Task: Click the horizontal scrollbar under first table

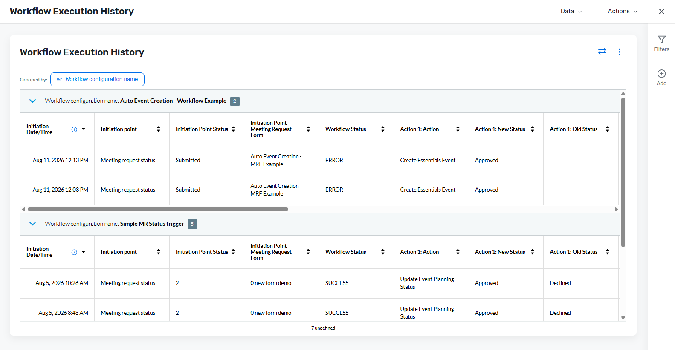Action: click(158, 209)
